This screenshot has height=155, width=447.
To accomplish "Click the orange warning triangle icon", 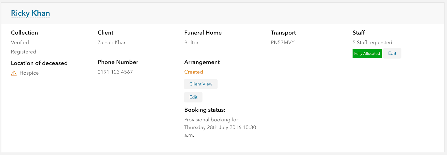I will pos(14,73).
